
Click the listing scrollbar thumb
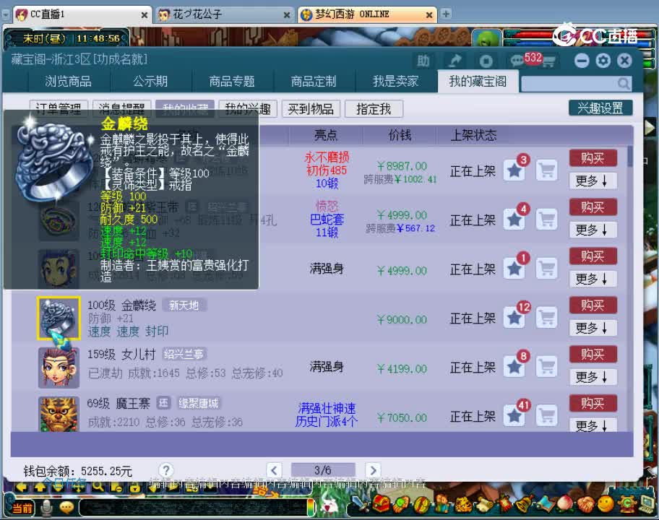tap(629, 157)
